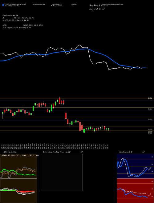The height and width of the screenshot is (203, 154).
Task: Click the 36.42 value on RSI panel
Action: [150, 195]
